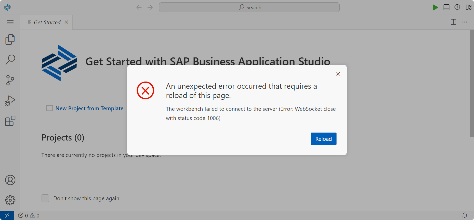Open the editor More Actions ellipsis

tap(464, 22)
